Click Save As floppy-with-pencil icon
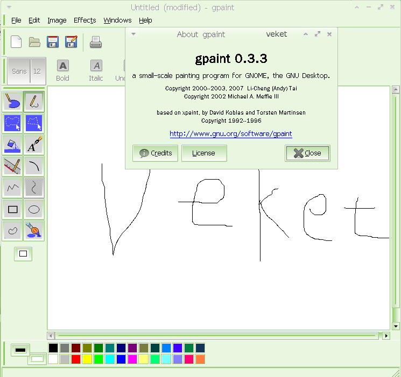Image resolution: width=401 pixels, height=377 pixels. [71, 42]
